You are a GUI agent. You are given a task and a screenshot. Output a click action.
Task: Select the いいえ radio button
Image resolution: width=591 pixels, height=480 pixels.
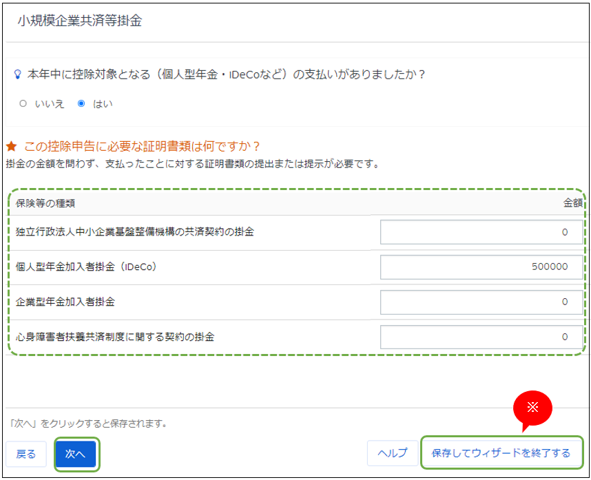click(x=23, y=103)
